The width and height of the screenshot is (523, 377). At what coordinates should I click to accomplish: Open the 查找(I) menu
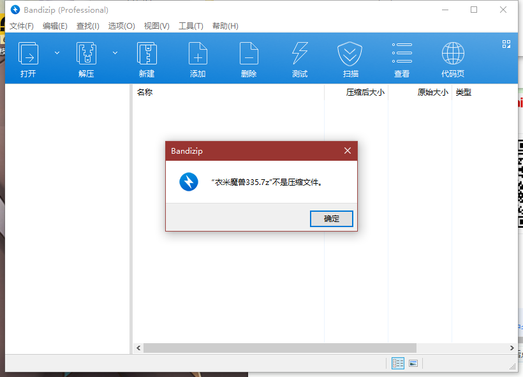click(88, 26)
